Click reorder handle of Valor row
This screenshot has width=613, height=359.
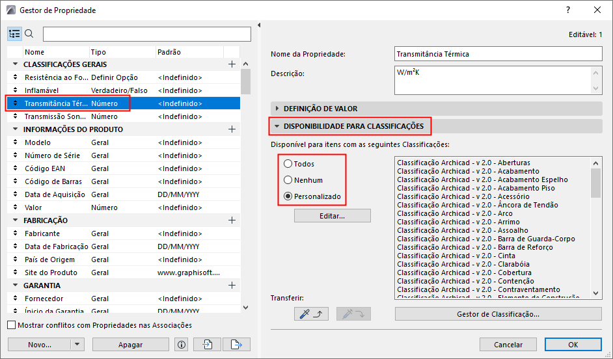click(x=15, y=207)
